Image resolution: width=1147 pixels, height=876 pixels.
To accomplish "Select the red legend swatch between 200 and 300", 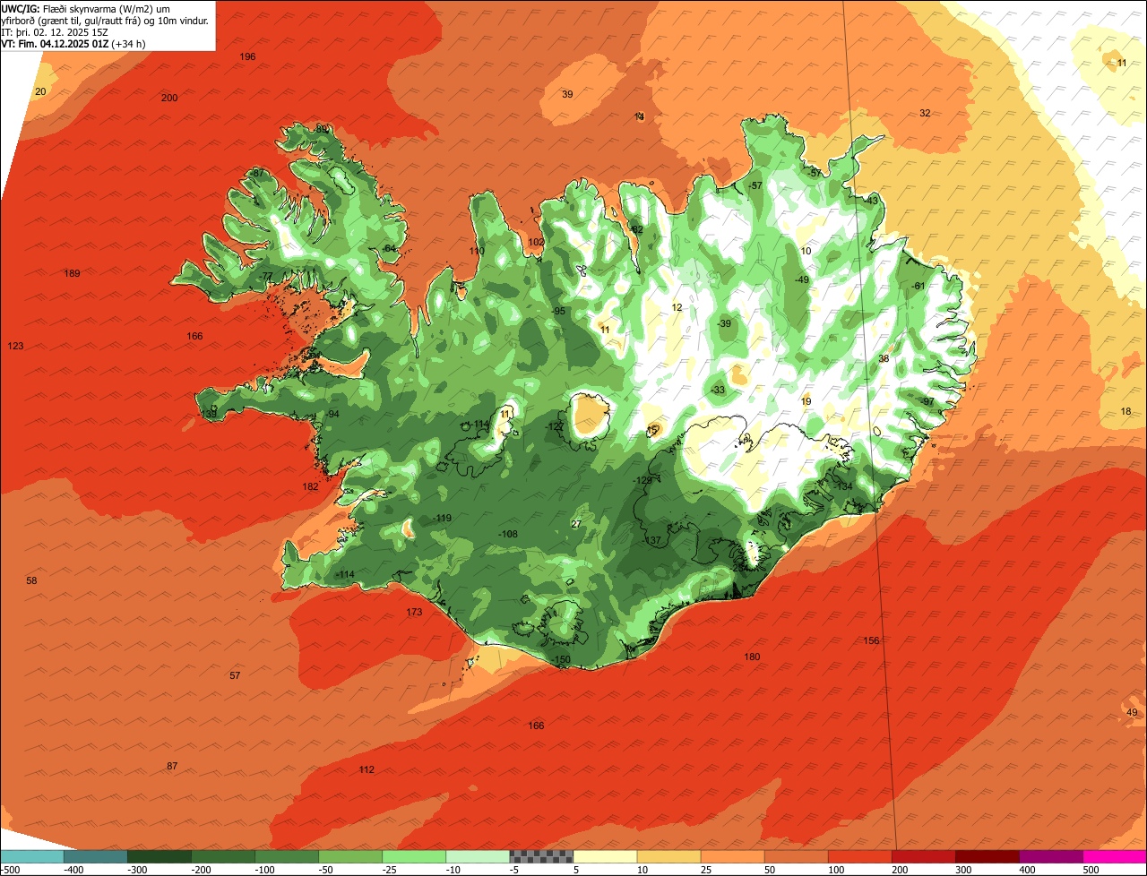I will (x=924, y=856).
